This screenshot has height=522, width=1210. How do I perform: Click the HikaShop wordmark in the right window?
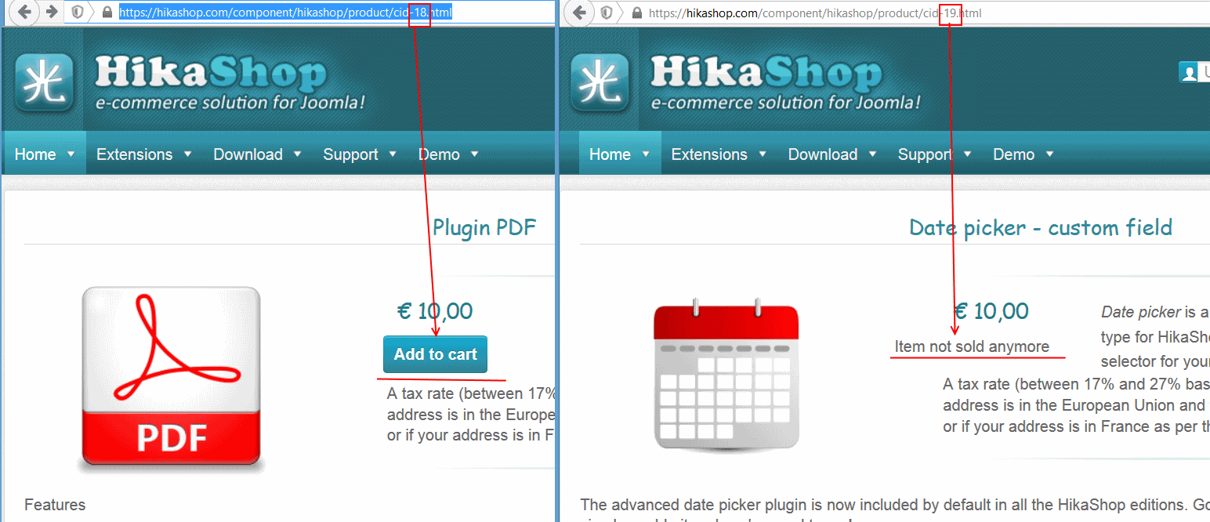766,73
